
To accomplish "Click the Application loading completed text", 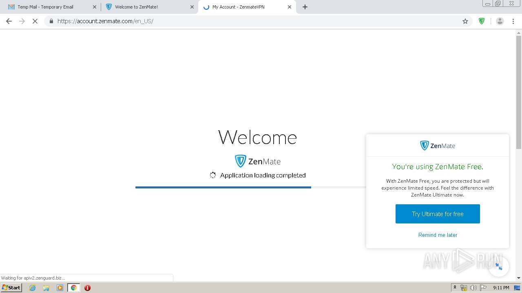I will (x=263, y=175).
